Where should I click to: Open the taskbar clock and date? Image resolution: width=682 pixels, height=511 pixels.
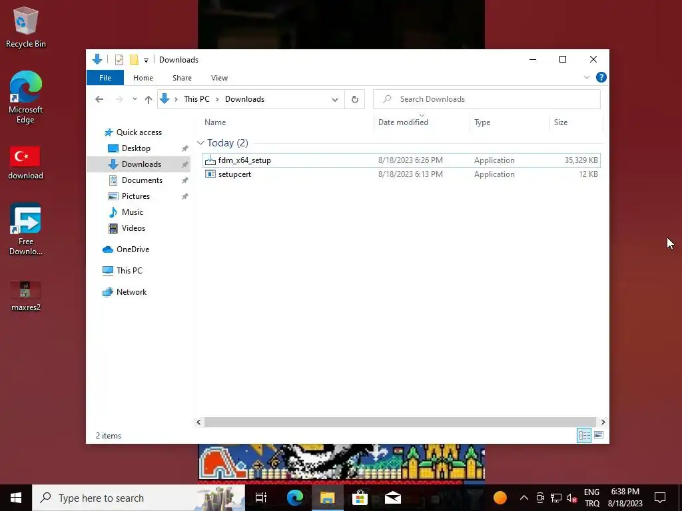(x=625, y=498)
